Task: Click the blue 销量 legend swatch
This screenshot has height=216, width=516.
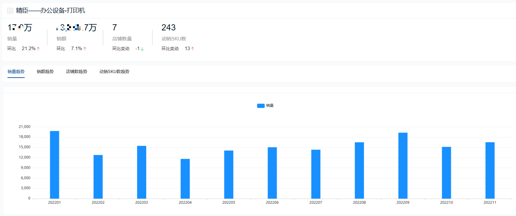Action: 261,106
